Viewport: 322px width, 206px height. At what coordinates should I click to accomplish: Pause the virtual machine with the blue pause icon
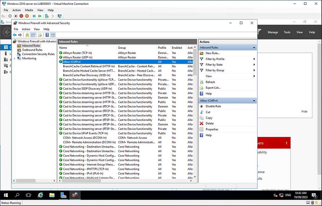[x=34, y=16]
